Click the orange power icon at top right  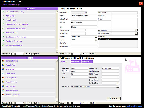[x=141, y=4]
